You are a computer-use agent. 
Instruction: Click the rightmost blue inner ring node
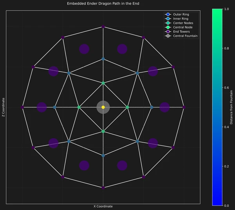pyautogui.click(x=152, y=107)
